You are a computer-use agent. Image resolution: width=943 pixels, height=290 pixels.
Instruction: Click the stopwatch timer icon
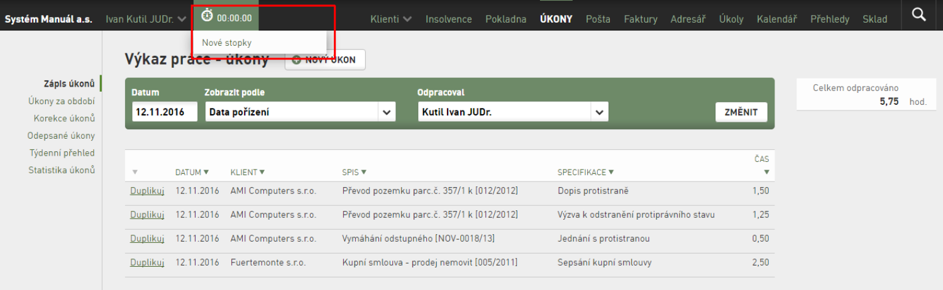pos(207,15)
